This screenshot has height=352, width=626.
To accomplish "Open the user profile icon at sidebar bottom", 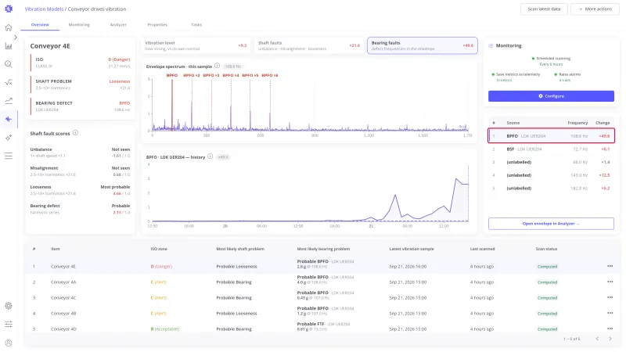I will tap(9, 343).
